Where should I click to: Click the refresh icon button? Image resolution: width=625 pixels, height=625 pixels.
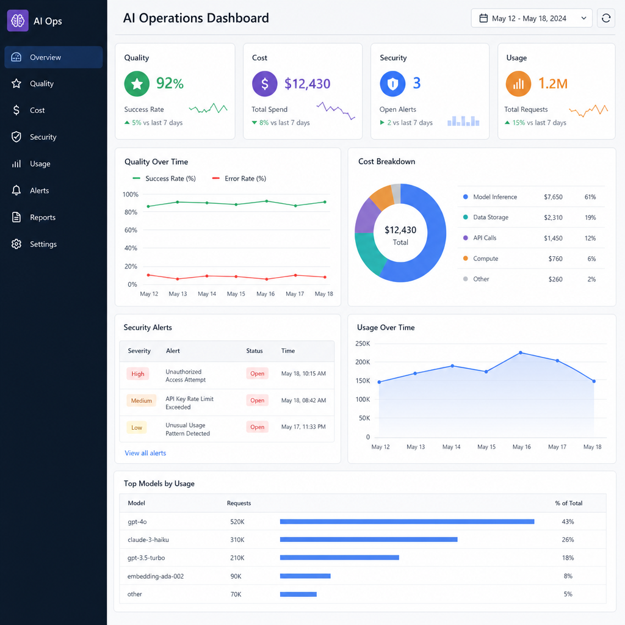click(x=605, y=18)
